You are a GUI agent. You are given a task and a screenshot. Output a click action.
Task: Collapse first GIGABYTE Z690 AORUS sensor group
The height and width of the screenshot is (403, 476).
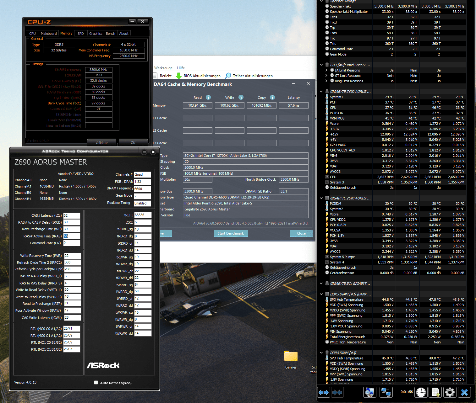tap(321, 92)
